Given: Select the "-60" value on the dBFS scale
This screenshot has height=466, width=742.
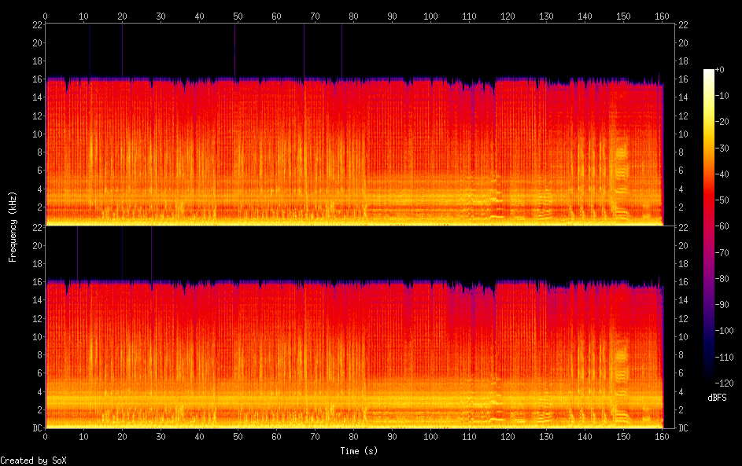Looking at the screenshot, I should (x=722, y=226).
